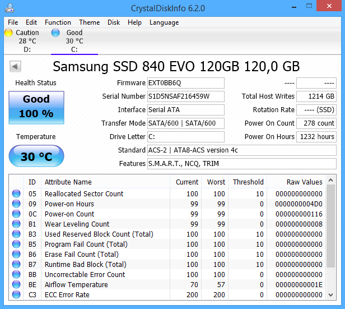This screenshot has width=345, height=309.
Task: Open the Function menu
Action: (x=58, y=22)
